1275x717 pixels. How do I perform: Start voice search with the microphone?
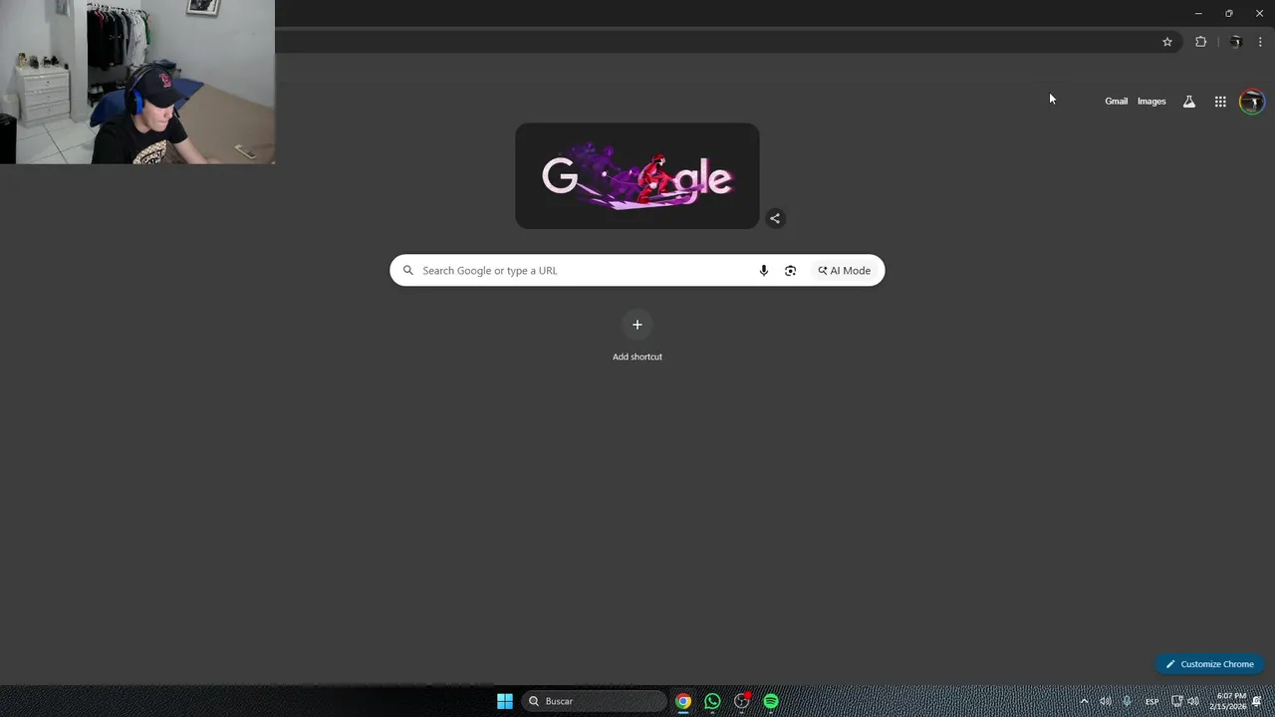point(764,271)
